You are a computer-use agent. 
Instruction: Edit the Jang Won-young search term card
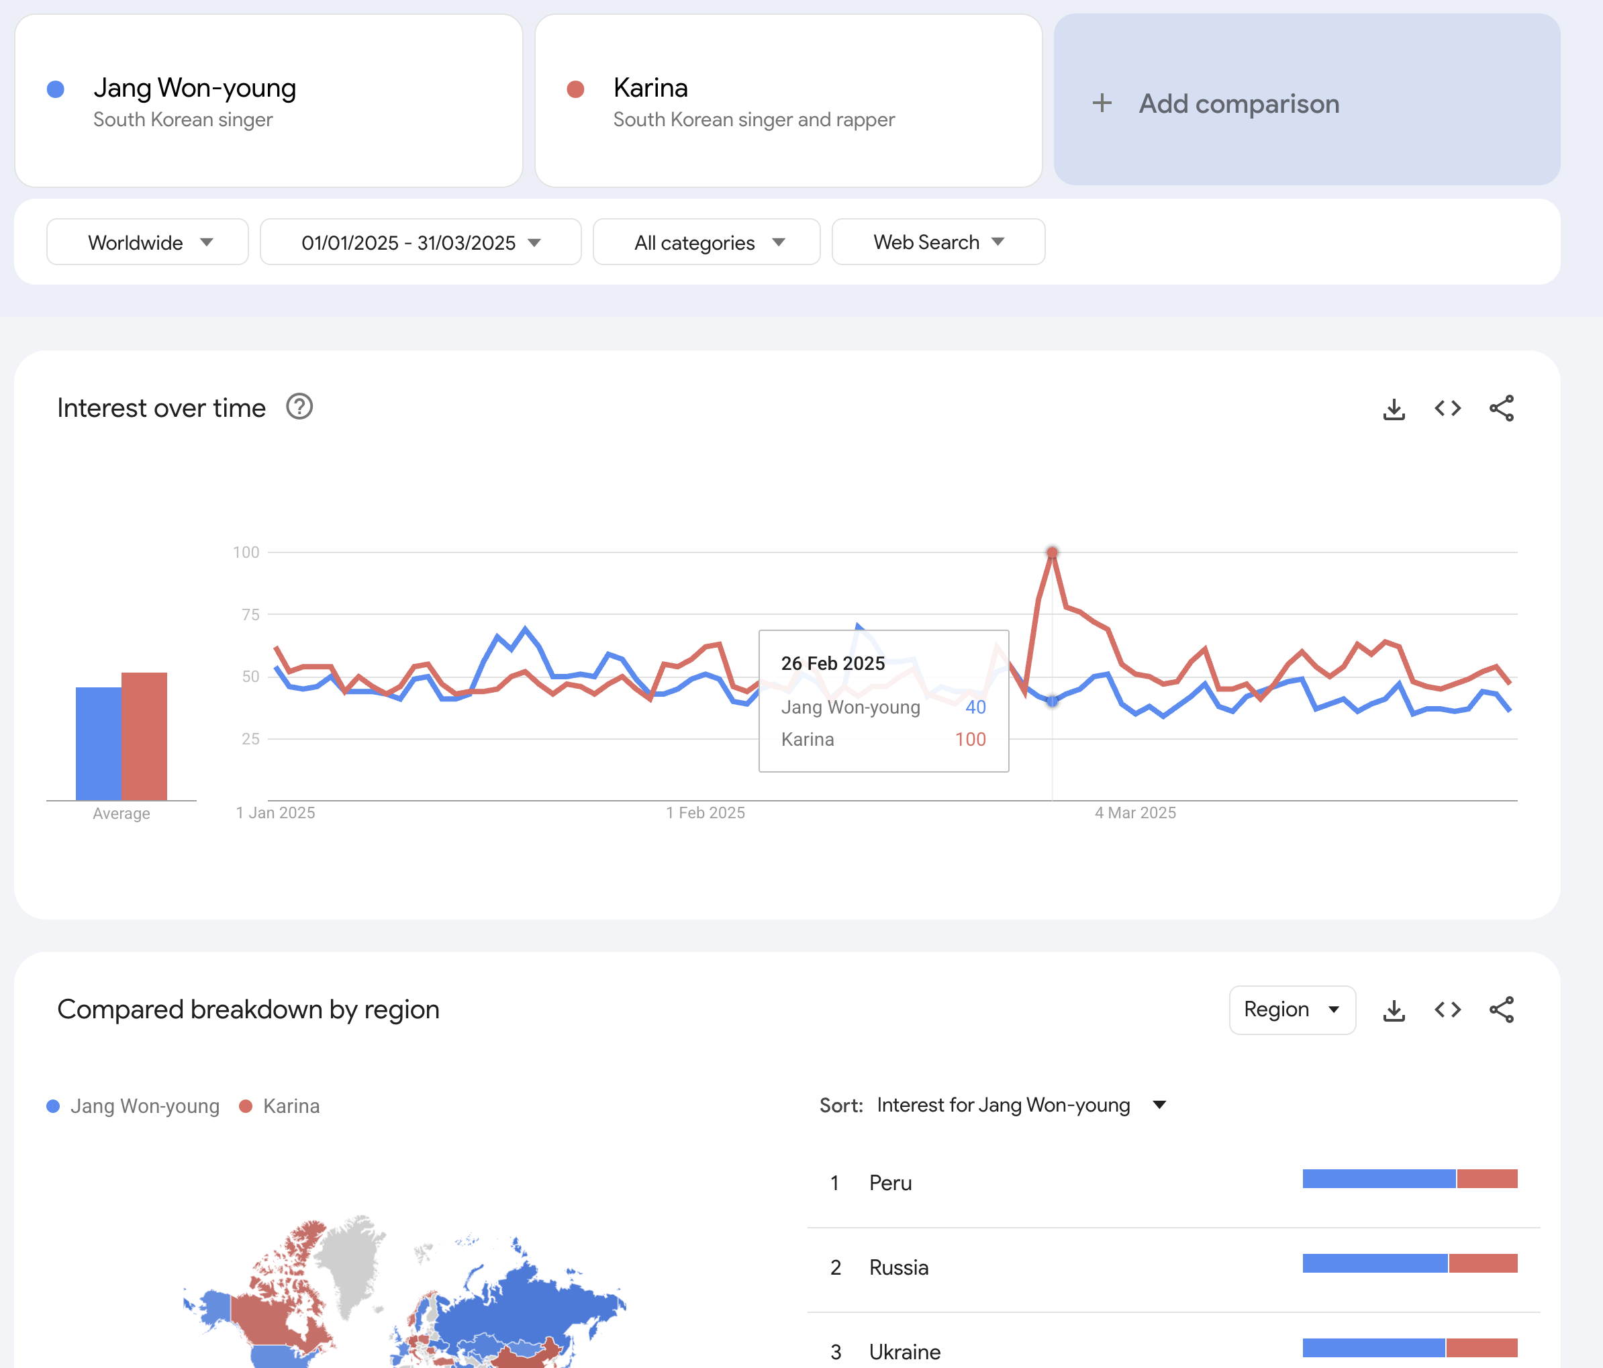tap(268, 101)
